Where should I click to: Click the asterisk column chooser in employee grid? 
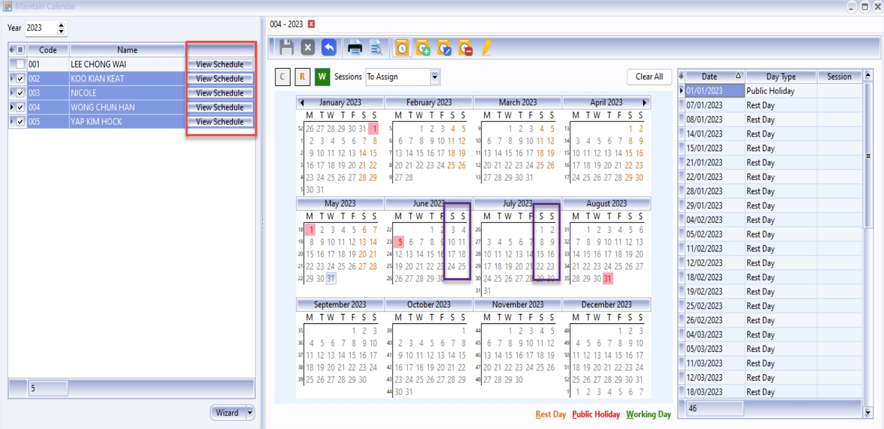(12, 50)
